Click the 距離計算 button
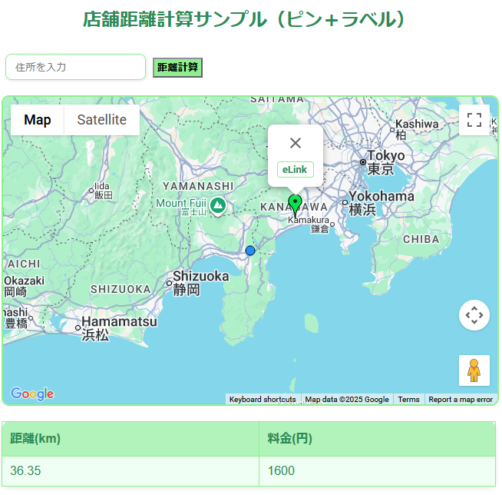Image resolution: width=502 pixels, height=495 pixels. [x=177, y=68]
